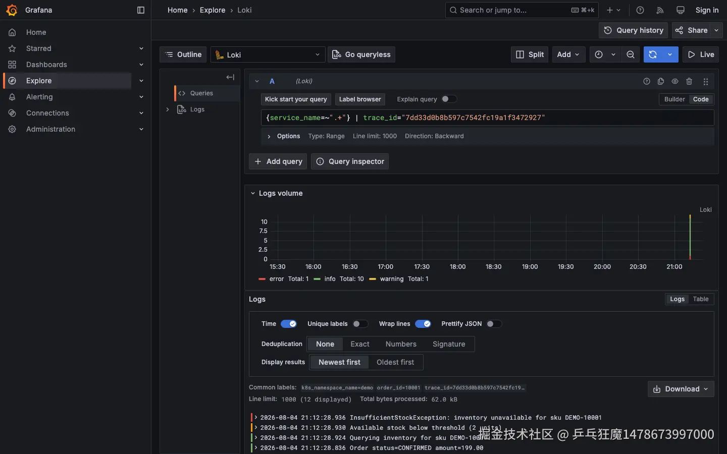Toggle the Time switch
Image resolution: width=727 pixels, height=454 pixels.
[x=289, y=324]
